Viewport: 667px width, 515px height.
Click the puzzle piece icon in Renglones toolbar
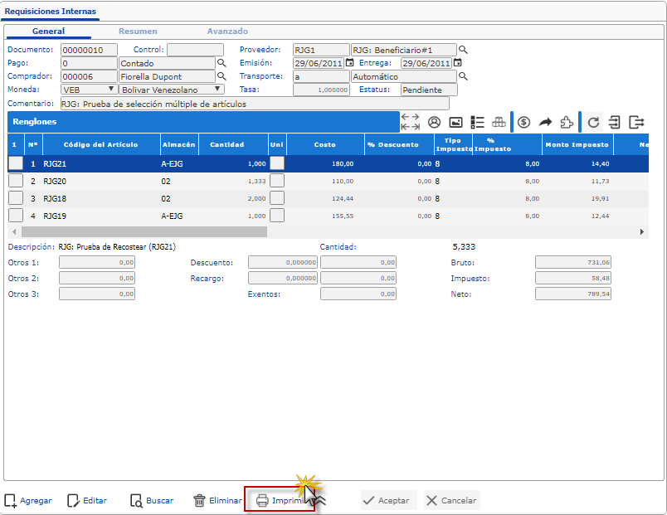click(x=567, y=122)
